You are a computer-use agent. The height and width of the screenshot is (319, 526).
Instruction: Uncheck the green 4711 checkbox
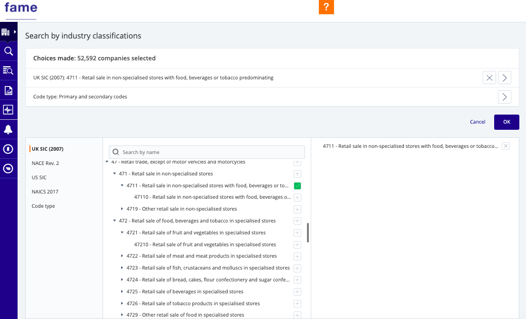point(297,186)
